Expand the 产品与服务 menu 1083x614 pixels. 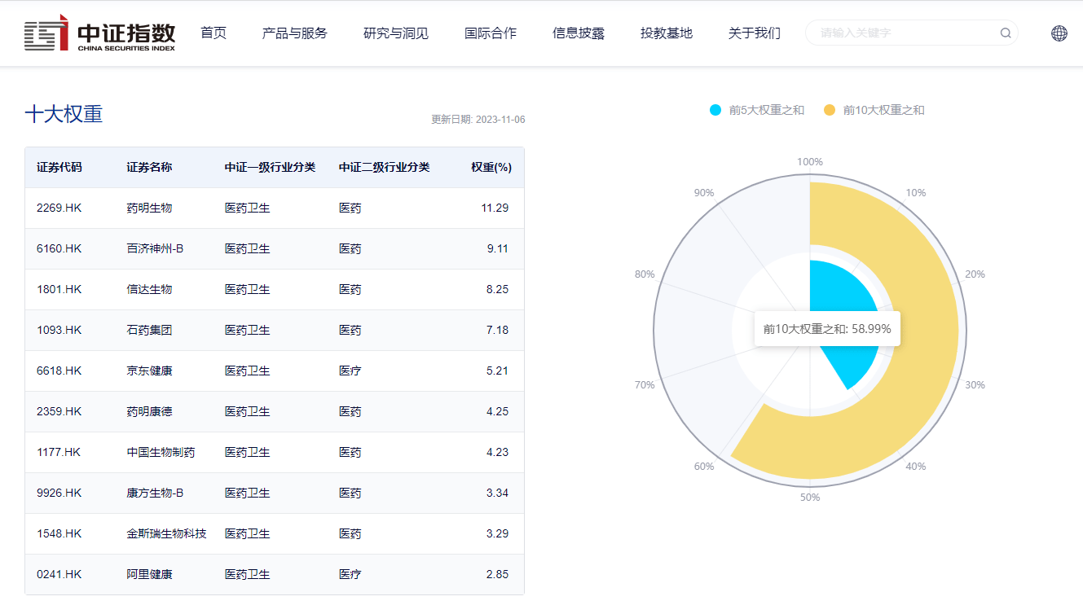pos(294,33)
